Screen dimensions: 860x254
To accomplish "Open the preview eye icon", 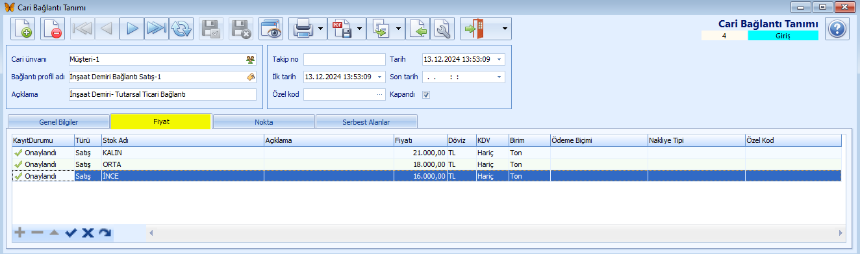I will coord(270,29).
